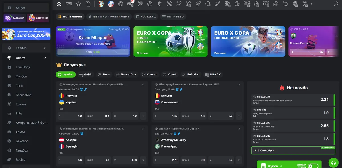Toggle the Швидка ставка quick bet switch
Viewport: 342px width, 168px height.
[313, 166]
